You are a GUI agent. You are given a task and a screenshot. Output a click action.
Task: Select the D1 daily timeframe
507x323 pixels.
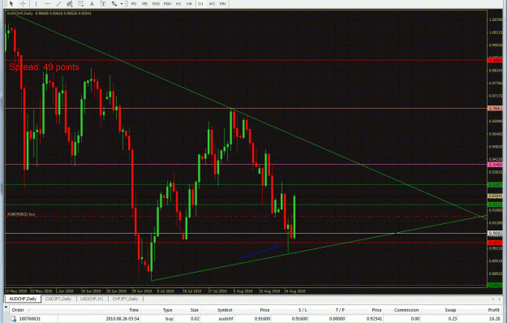point(200,3)
